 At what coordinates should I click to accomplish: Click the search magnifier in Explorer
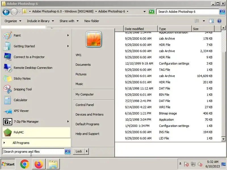click(222, 12)
